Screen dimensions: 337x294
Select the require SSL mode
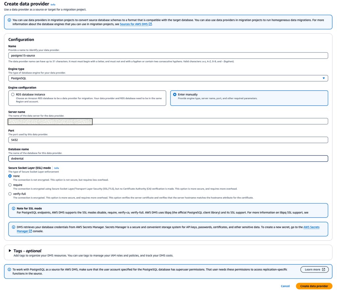[x=10, y=185]
